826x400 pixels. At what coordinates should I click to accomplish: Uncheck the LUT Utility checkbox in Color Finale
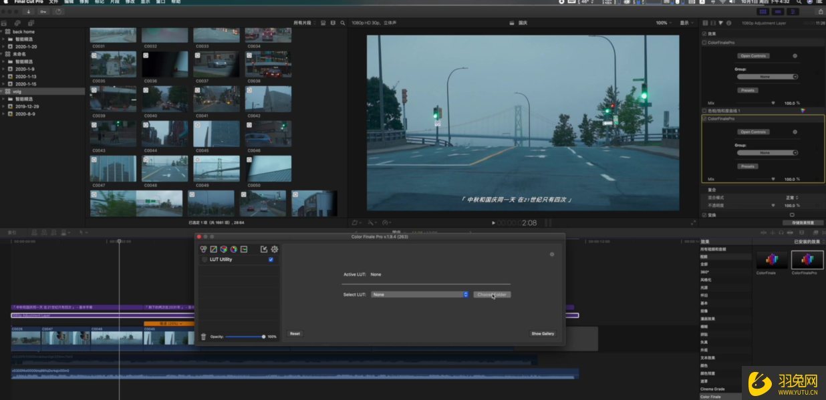coord(271,259)
